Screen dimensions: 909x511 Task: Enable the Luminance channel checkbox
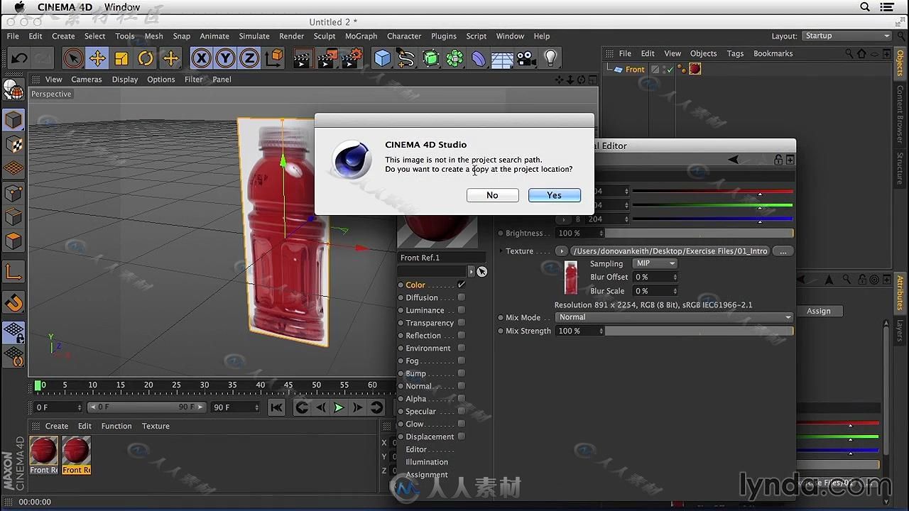462,310
